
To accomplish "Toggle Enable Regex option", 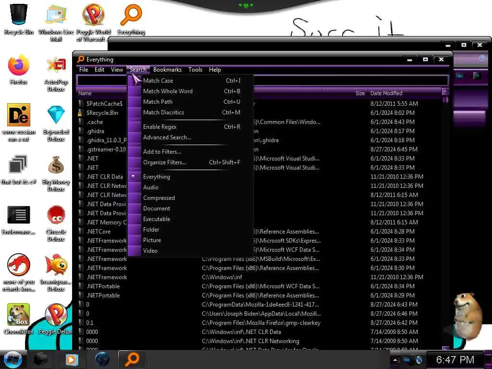I will [191, 127].
